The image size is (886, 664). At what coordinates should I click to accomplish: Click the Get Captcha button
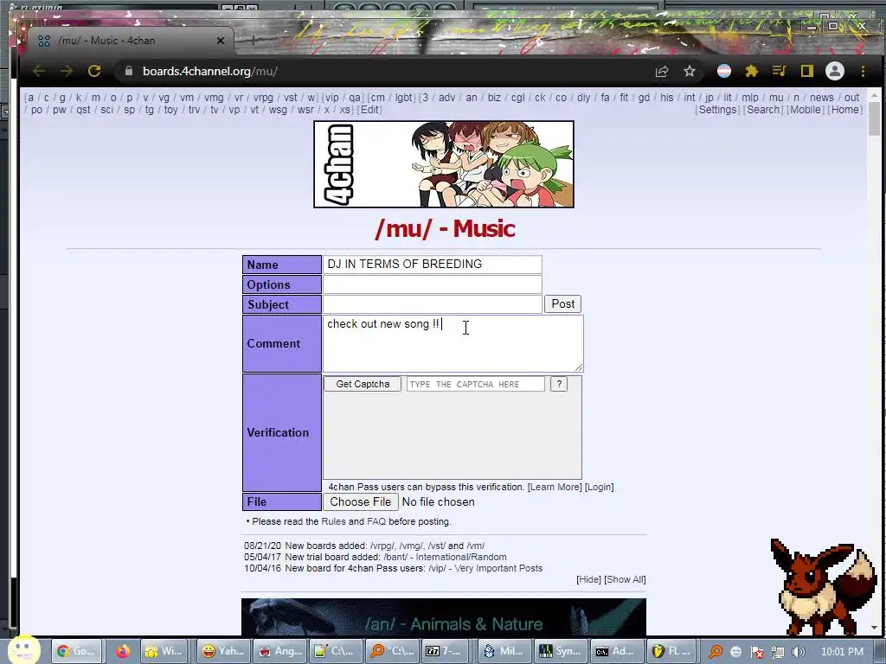[363, 384]
